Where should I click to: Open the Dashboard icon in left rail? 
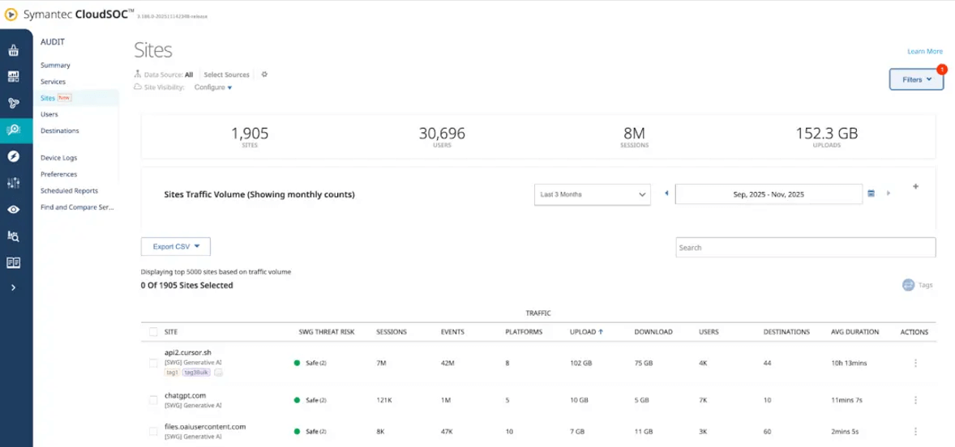coord(14,77)
